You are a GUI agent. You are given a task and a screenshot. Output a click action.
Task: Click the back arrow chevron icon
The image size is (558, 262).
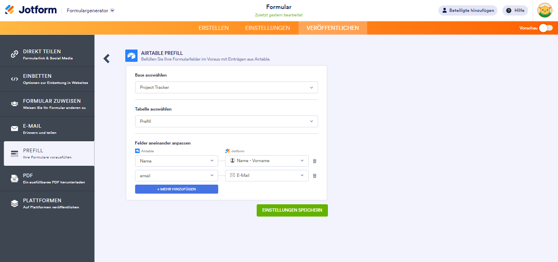(x=106, y=59)
